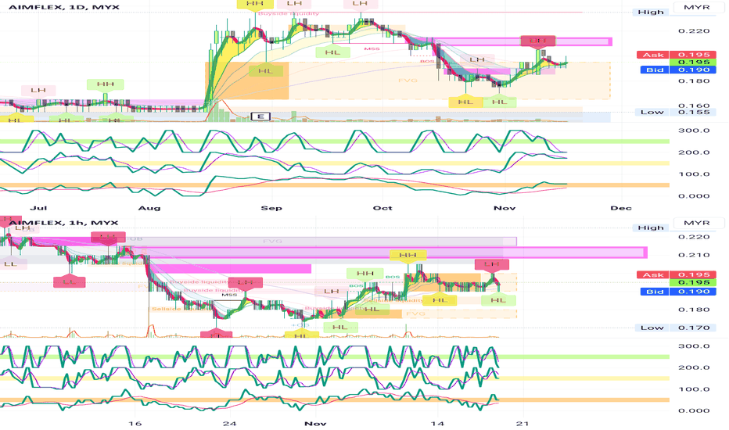Click yellow HH marker on the 1h chart
729x430 pixels.
click(408, 255)
